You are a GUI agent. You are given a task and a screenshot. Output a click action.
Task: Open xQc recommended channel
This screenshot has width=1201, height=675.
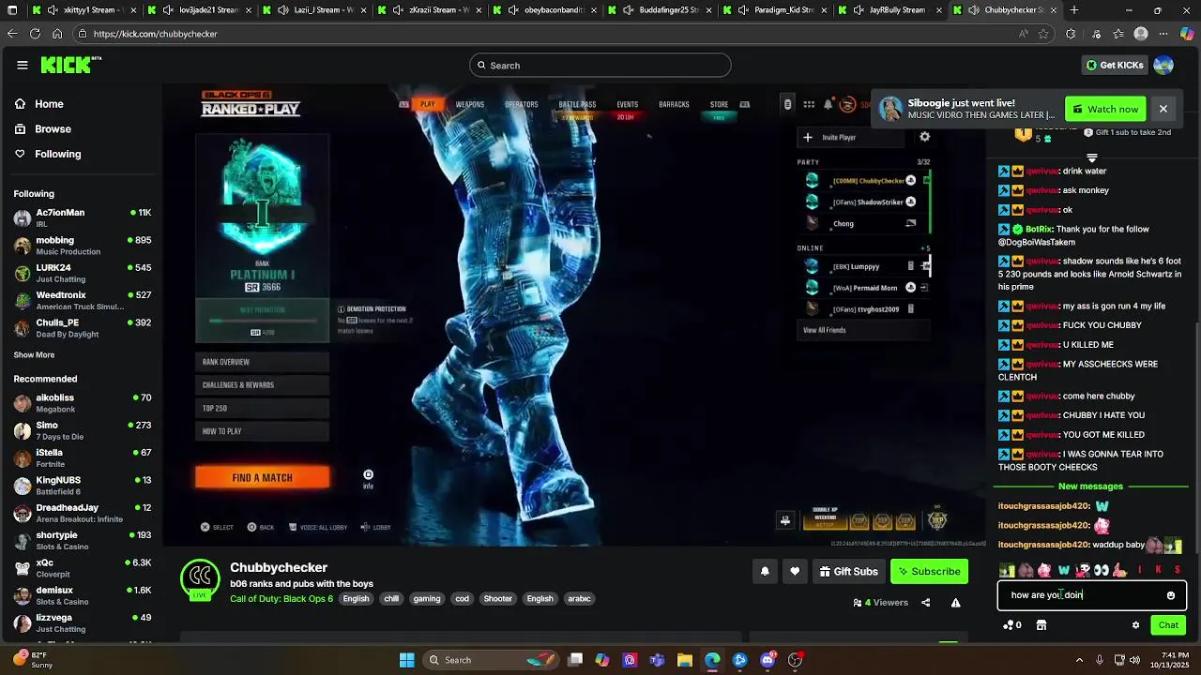[82, 568]
